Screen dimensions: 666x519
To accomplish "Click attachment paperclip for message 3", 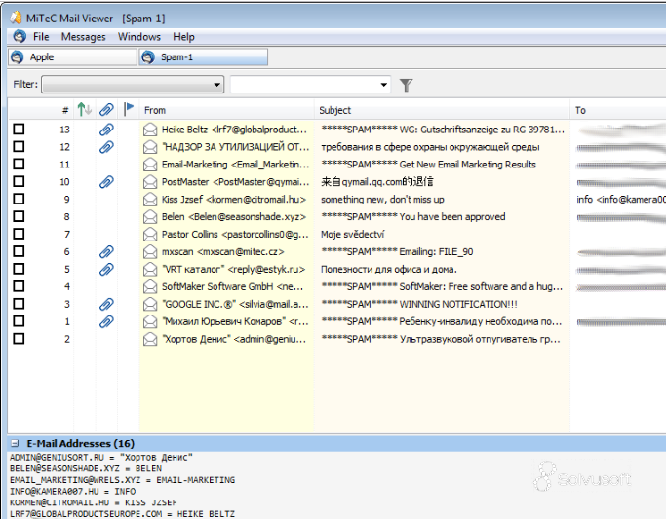I will pos(106,304).
